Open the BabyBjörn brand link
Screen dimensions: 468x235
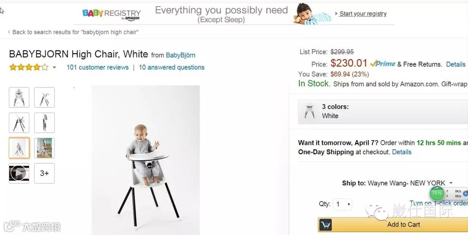(181, 55)
